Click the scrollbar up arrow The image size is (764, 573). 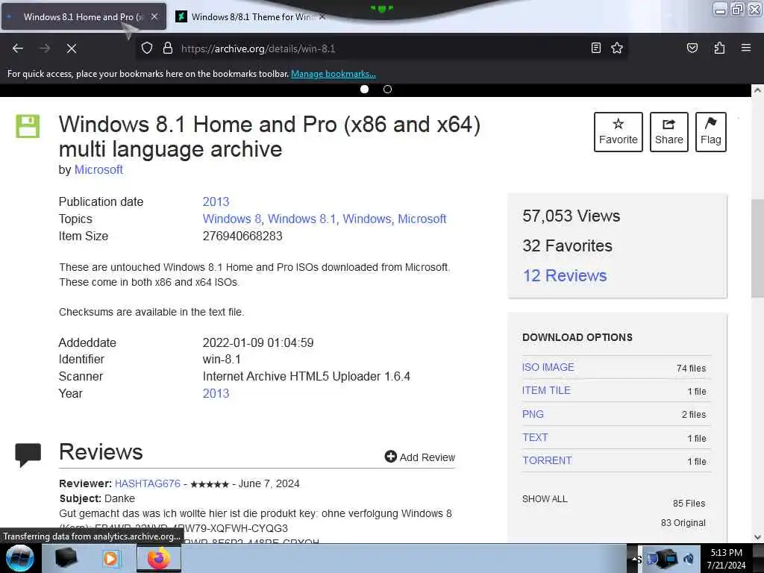click(x=757, y=90)
